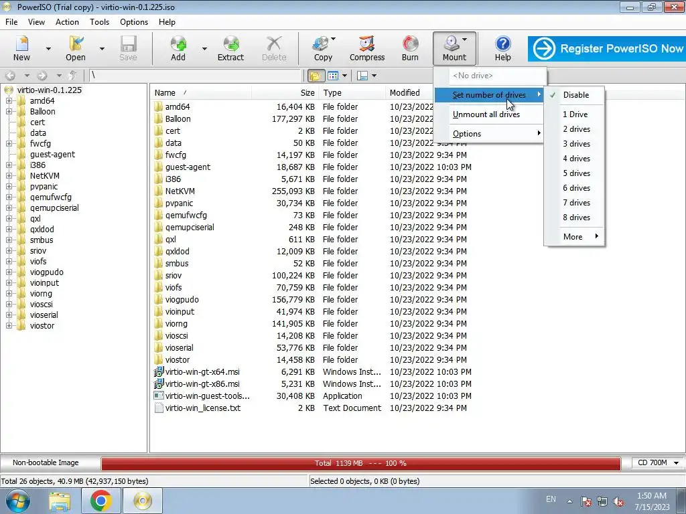686x514 pixels.
Task: Click the Action Center flag tray icon
Action: tap(586, 501)
